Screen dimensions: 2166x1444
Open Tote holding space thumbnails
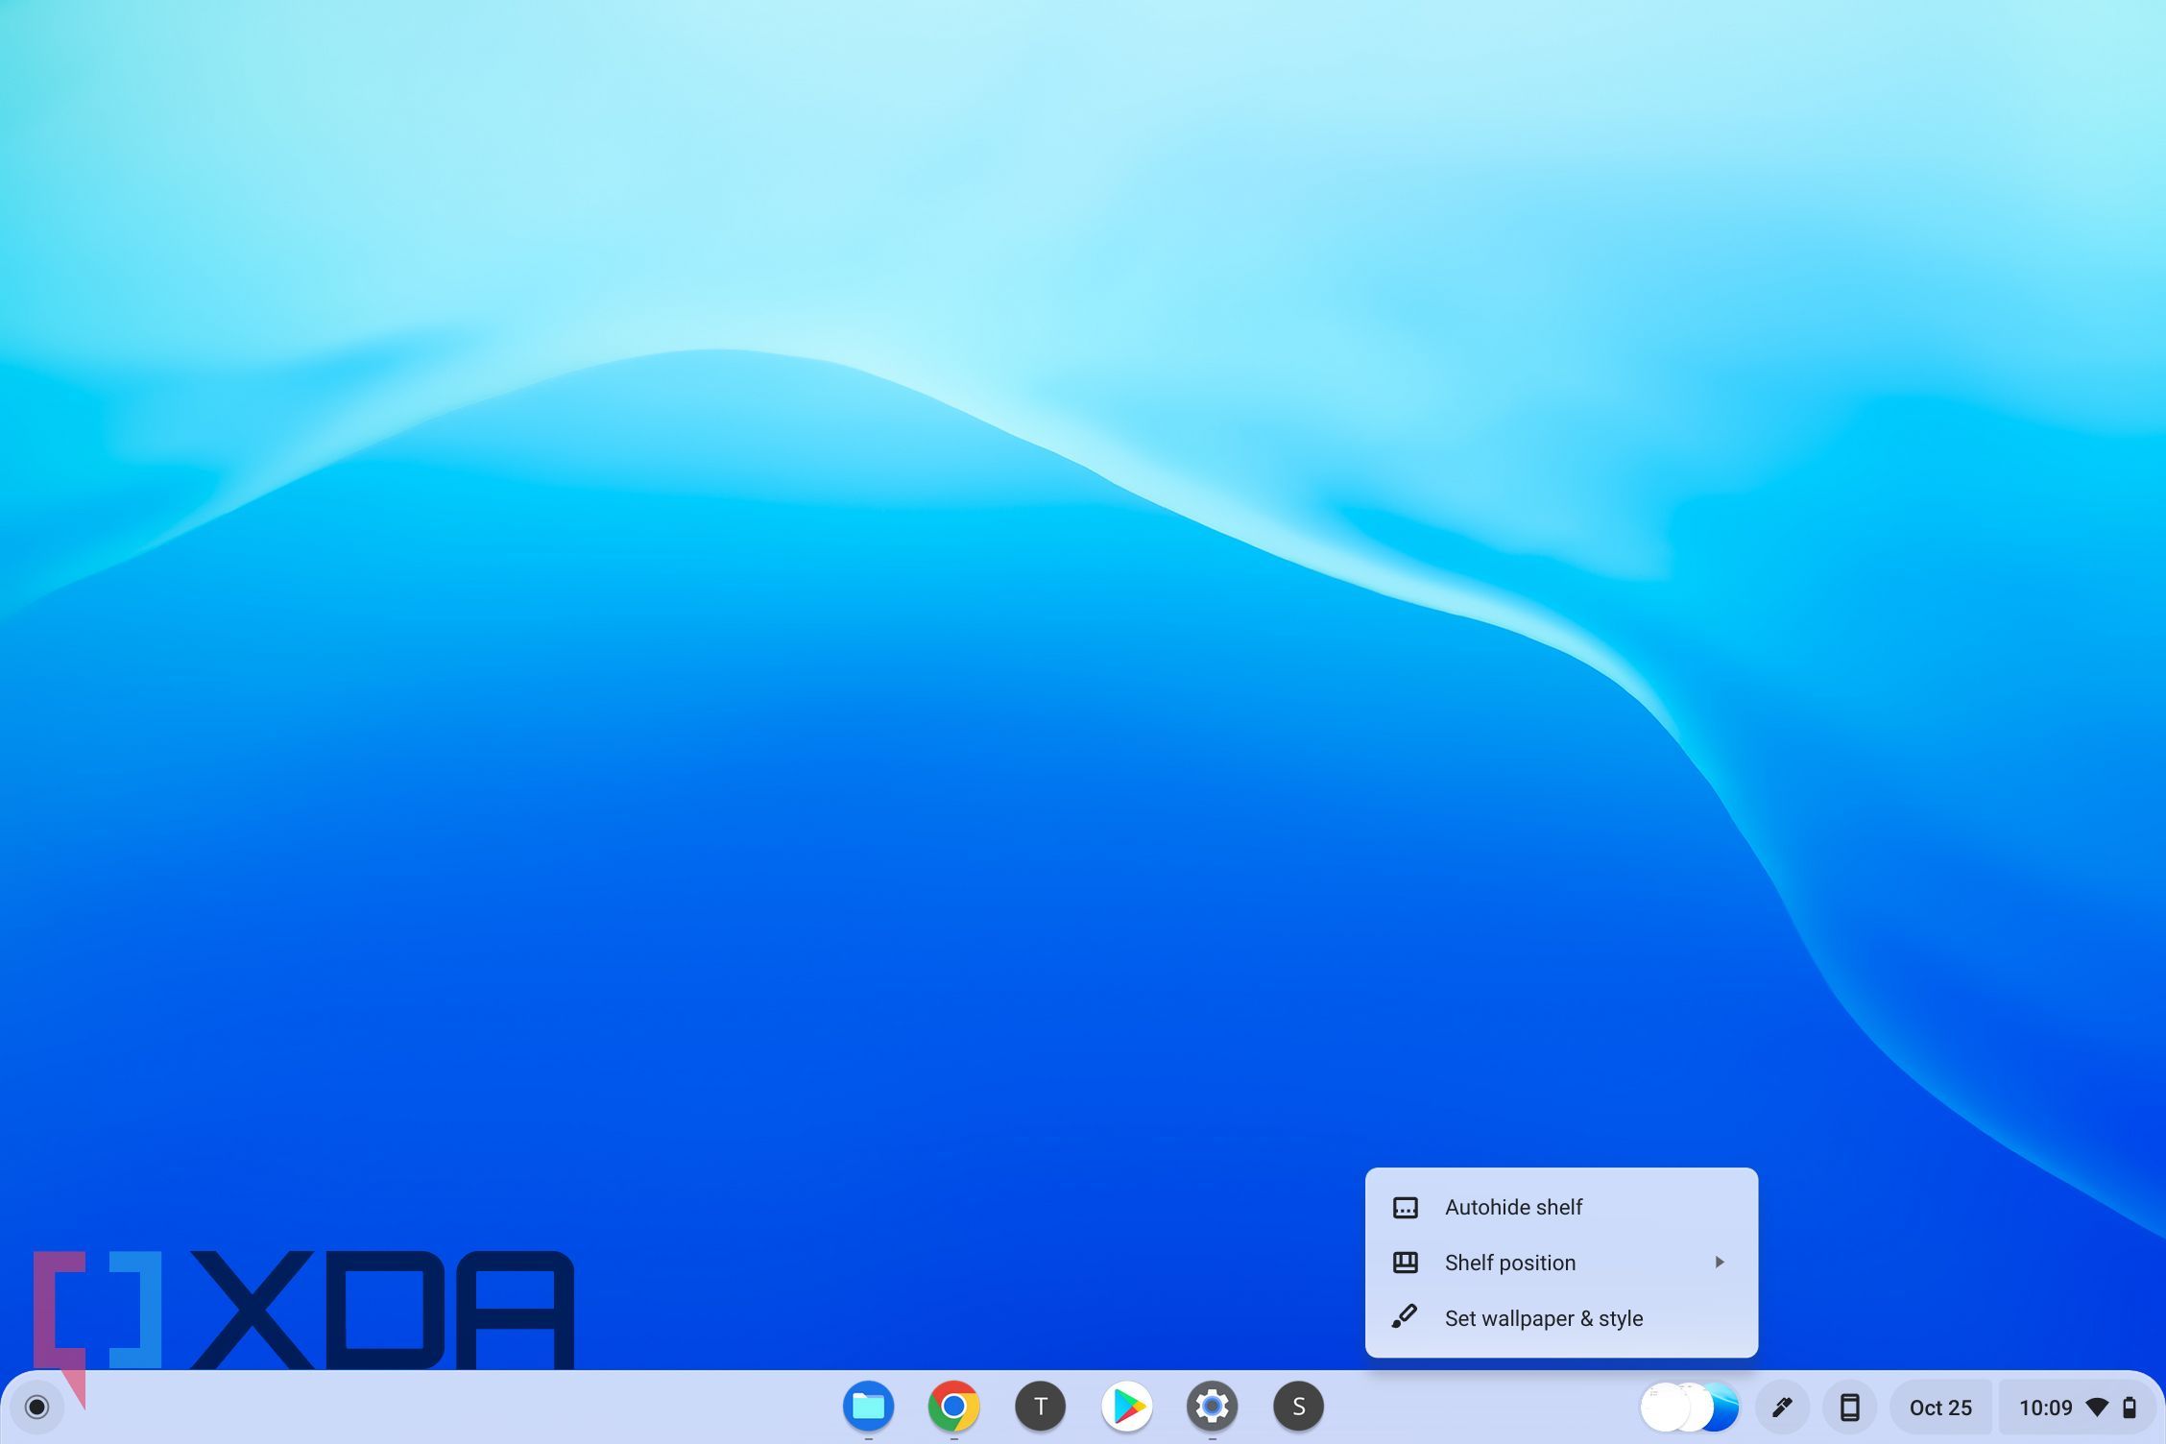click(x=1690, y=1408)
